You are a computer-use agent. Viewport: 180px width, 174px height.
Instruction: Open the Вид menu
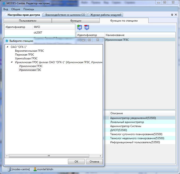click(x=6, y=9)
